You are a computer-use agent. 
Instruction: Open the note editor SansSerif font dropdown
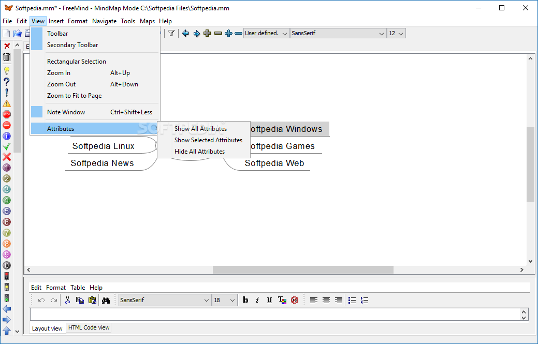pos(165,300)
